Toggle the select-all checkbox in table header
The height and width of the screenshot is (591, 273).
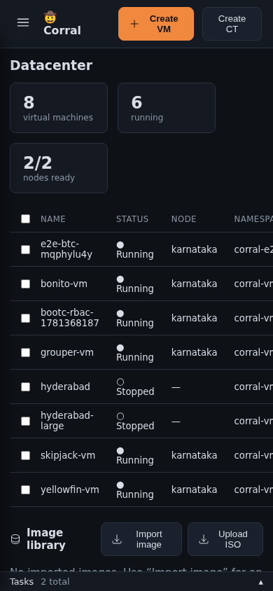(26, 219)
